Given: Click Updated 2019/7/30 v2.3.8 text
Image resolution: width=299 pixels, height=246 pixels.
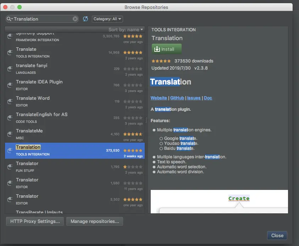Looking at the screenshot, I should click(x=179, y=68).
